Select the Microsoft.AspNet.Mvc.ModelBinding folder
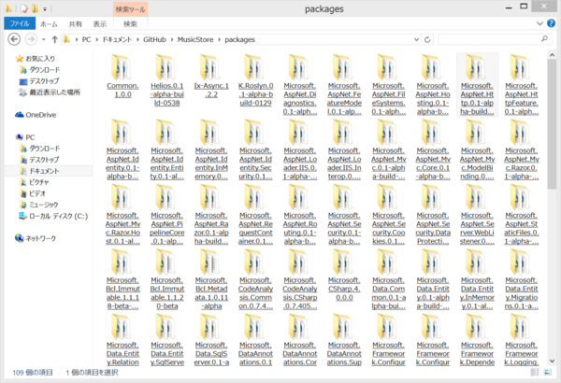 (477, 149)
